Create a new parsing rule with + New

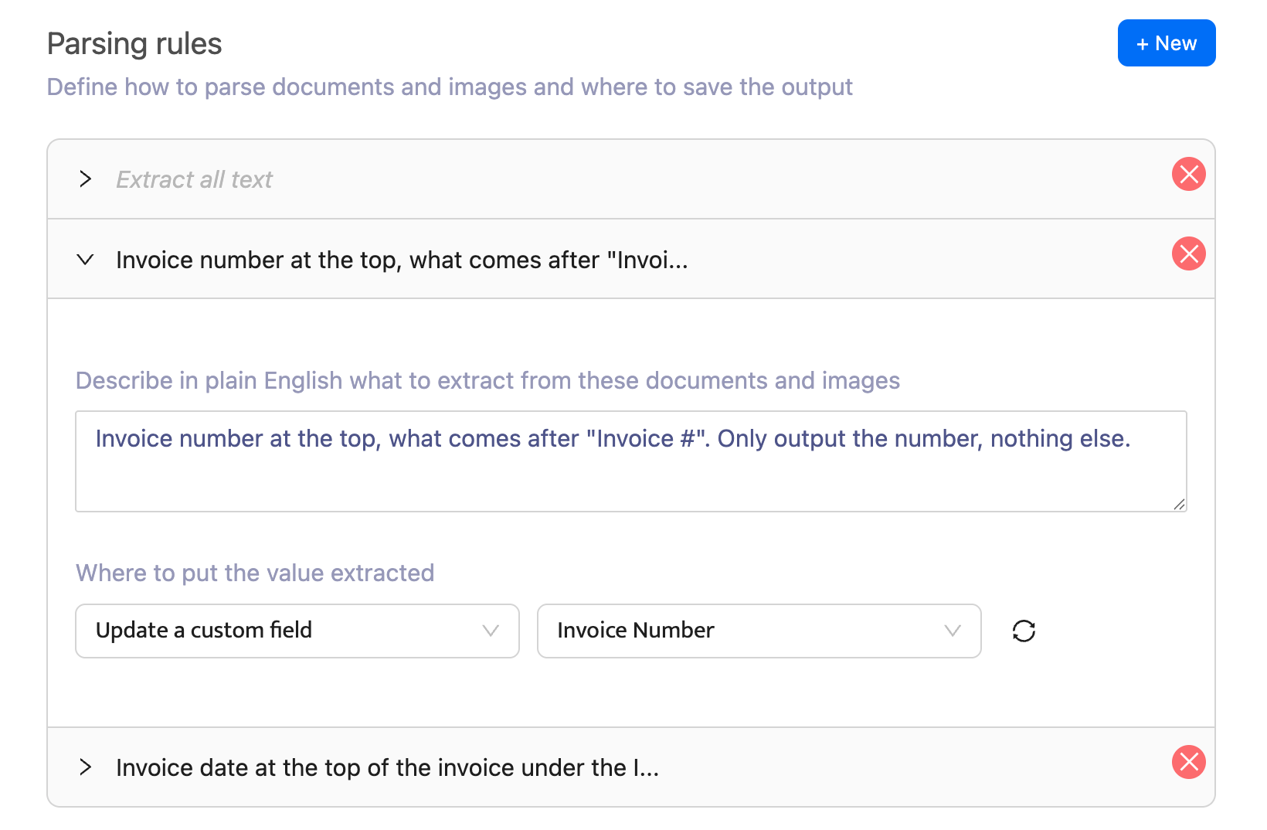point(1166,43)
